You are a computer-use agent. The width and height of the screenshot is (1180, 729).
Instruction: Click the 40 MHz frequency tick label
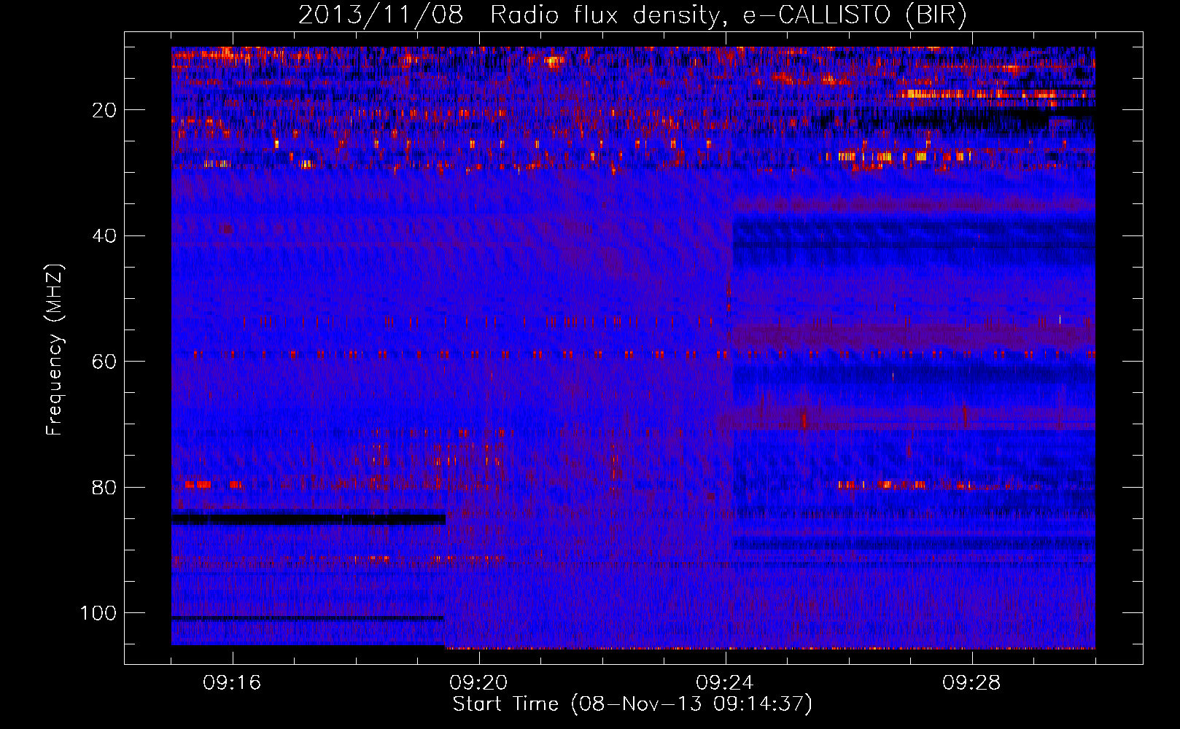point(105,236)
